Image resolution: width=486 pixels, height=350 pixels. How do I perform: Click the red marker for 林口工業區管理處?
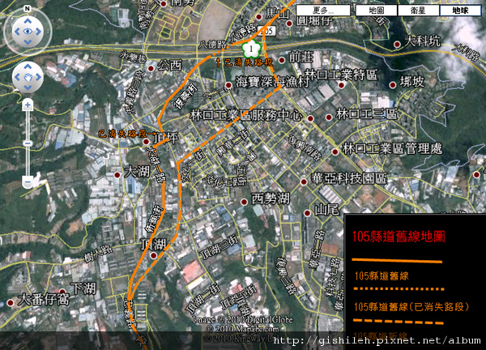tap(335, 152)
